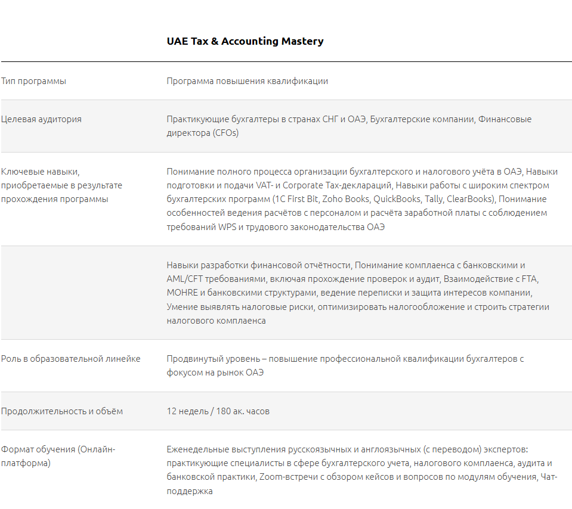Select the "Целевая аудитория" row label
Image resolution: width=572 pixels, height=509 pixels.
click(x=41, y=119)
